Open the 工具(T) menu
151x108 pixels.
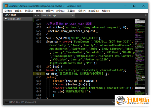point(71,11)
